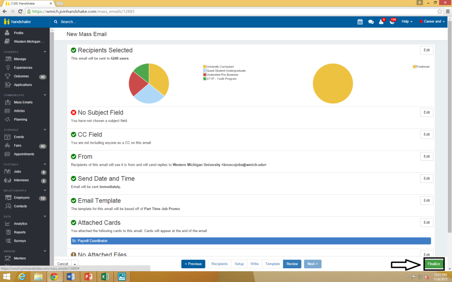Click the handshake logo
The height and width of the screenshot is (282, 452).
pos(17,22)
